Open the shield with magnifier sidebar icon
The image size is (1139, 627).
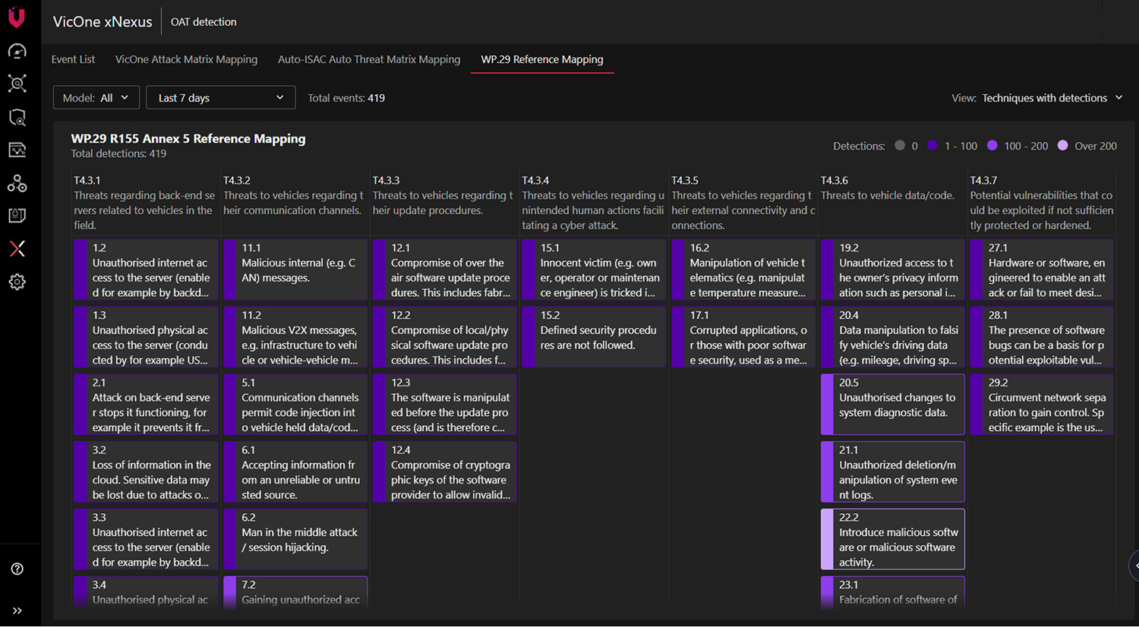click(x=17, y=117)
